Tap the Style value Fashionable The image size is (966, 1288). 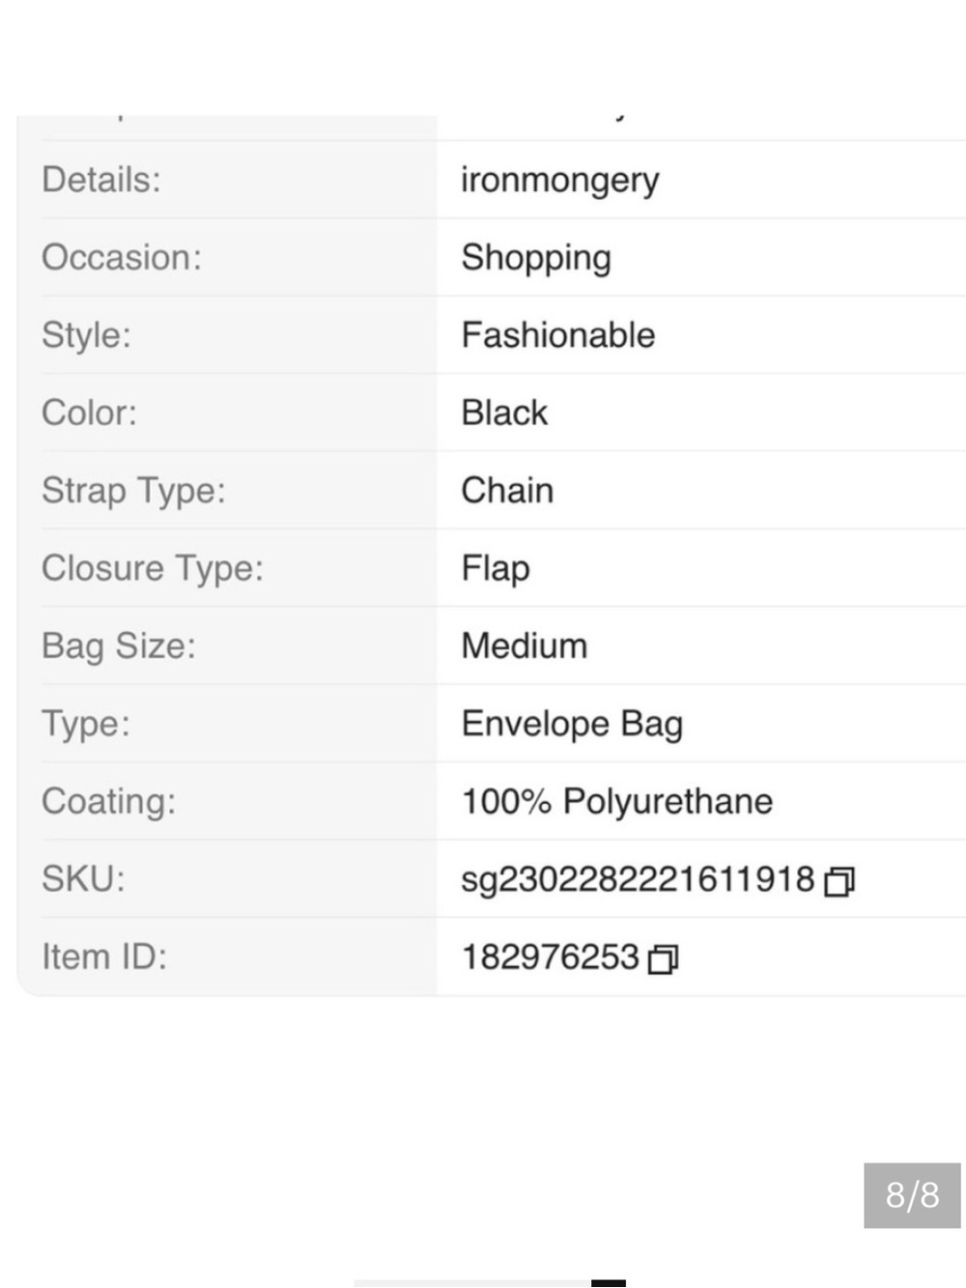[x=557, y=335]
